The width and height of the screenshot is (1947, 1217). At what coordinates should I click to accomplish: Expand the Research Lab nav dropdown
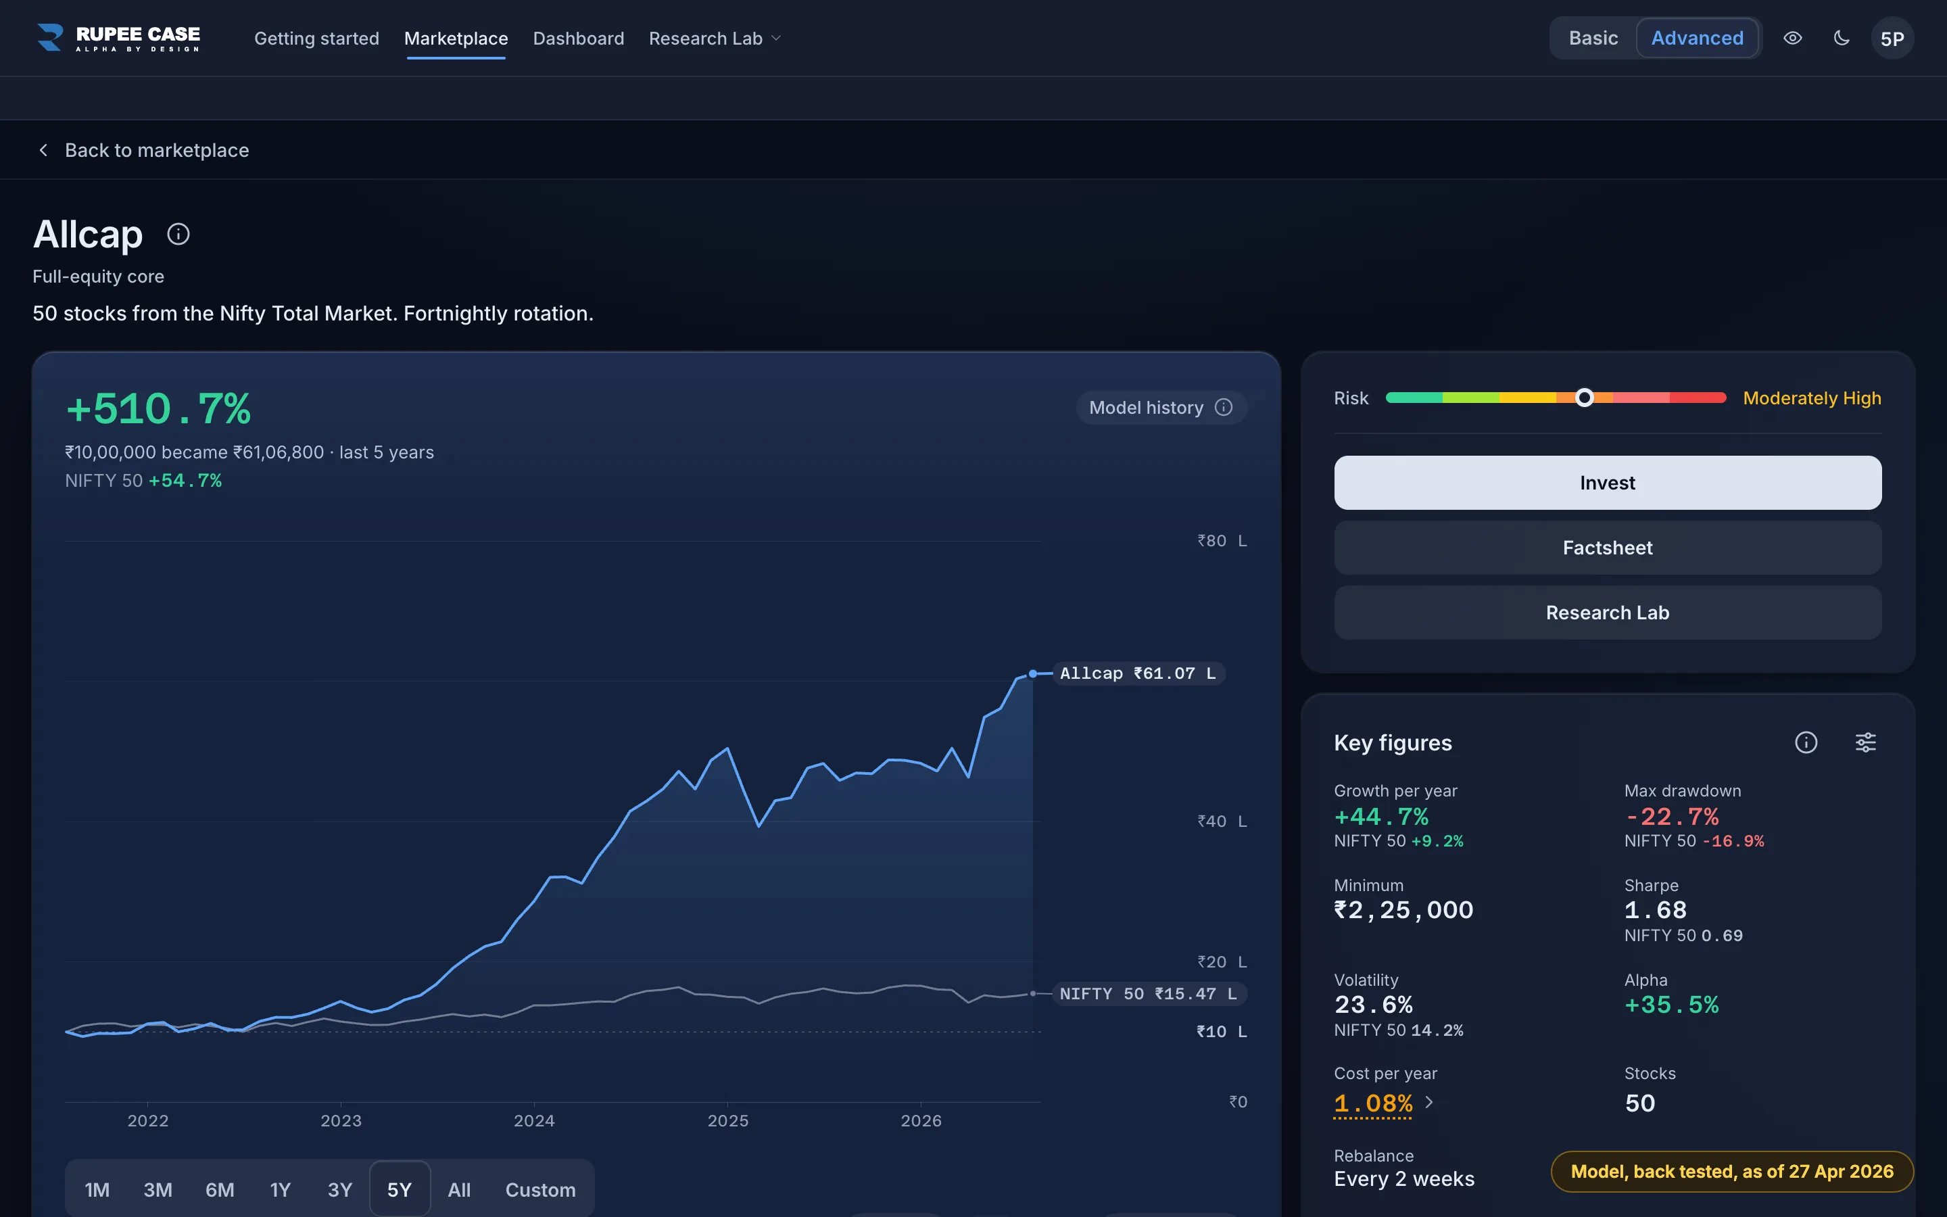[x=715, y=39]
